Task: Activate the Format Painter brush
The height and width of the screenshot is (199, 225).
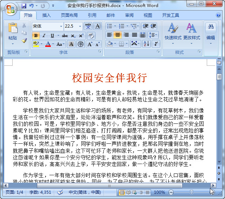Action: tap(24, 41)
